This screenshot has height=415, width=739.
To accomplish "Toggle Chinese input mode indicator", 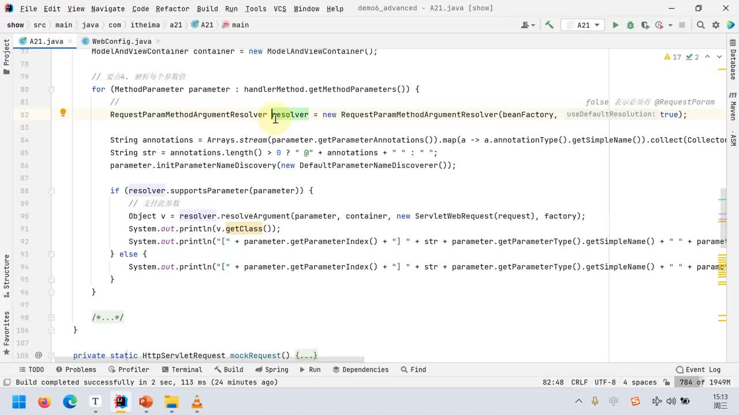I will point(614,401).
